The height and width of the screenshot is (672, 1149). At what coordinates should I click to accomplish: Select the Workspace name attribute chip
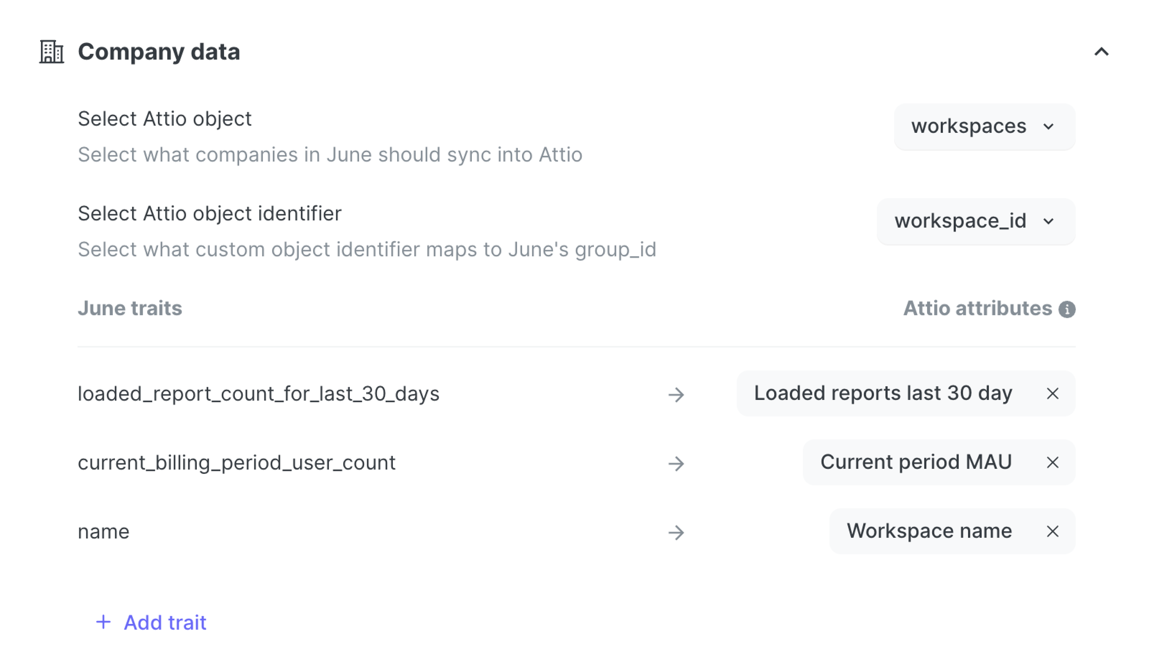[x=929, y=531]
